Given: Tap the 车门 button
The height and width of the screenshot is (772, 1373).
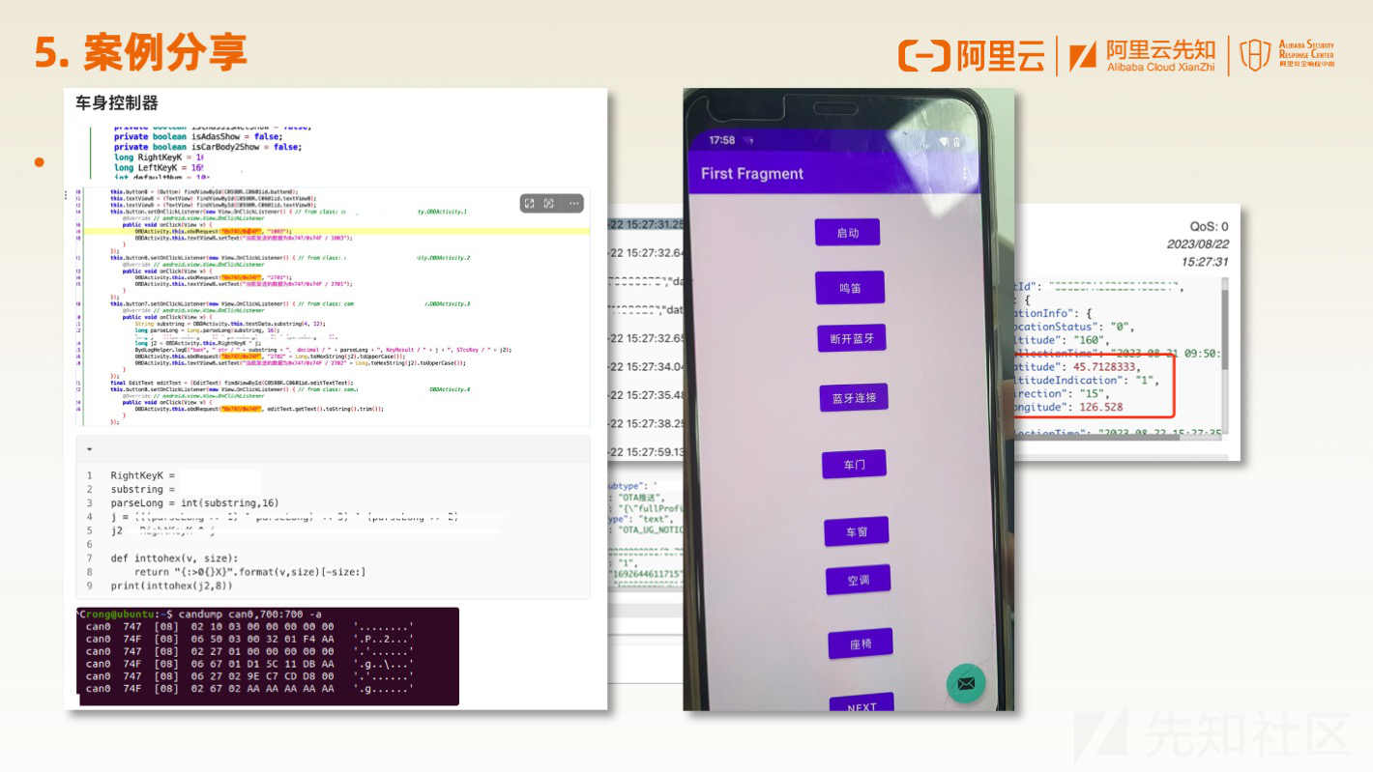Looking at the screenshot, I should point(855,464).
